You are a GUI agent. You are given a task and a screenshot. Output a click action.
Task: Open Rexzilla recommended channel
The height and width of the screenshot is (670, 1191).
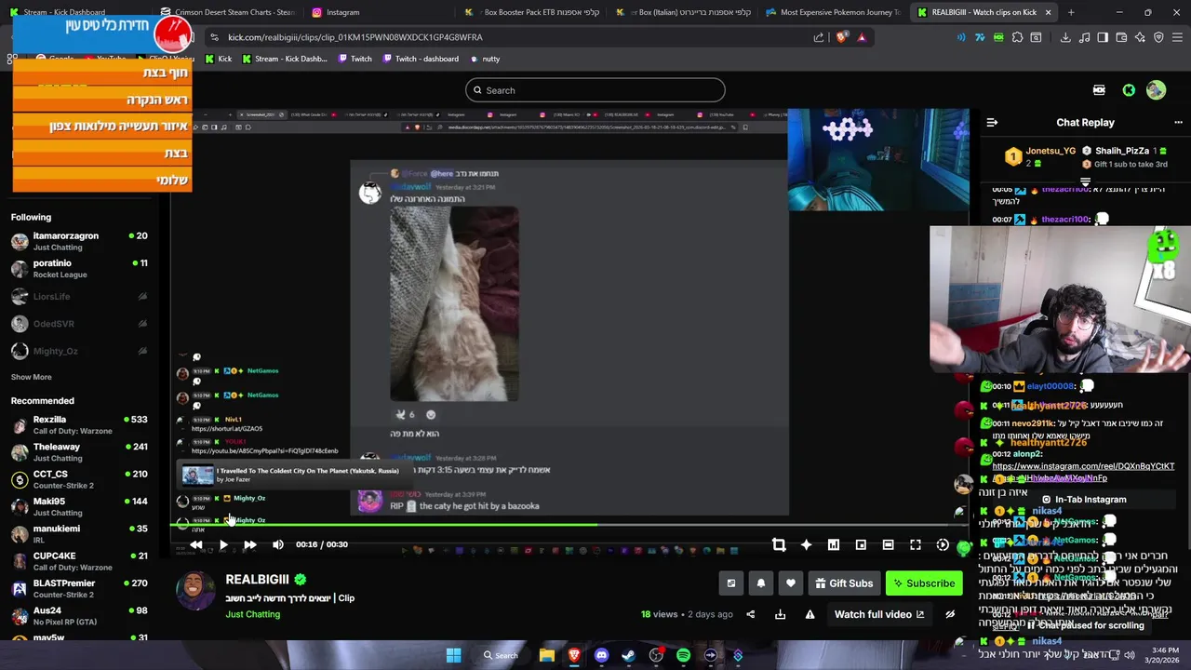click(79, 424)
